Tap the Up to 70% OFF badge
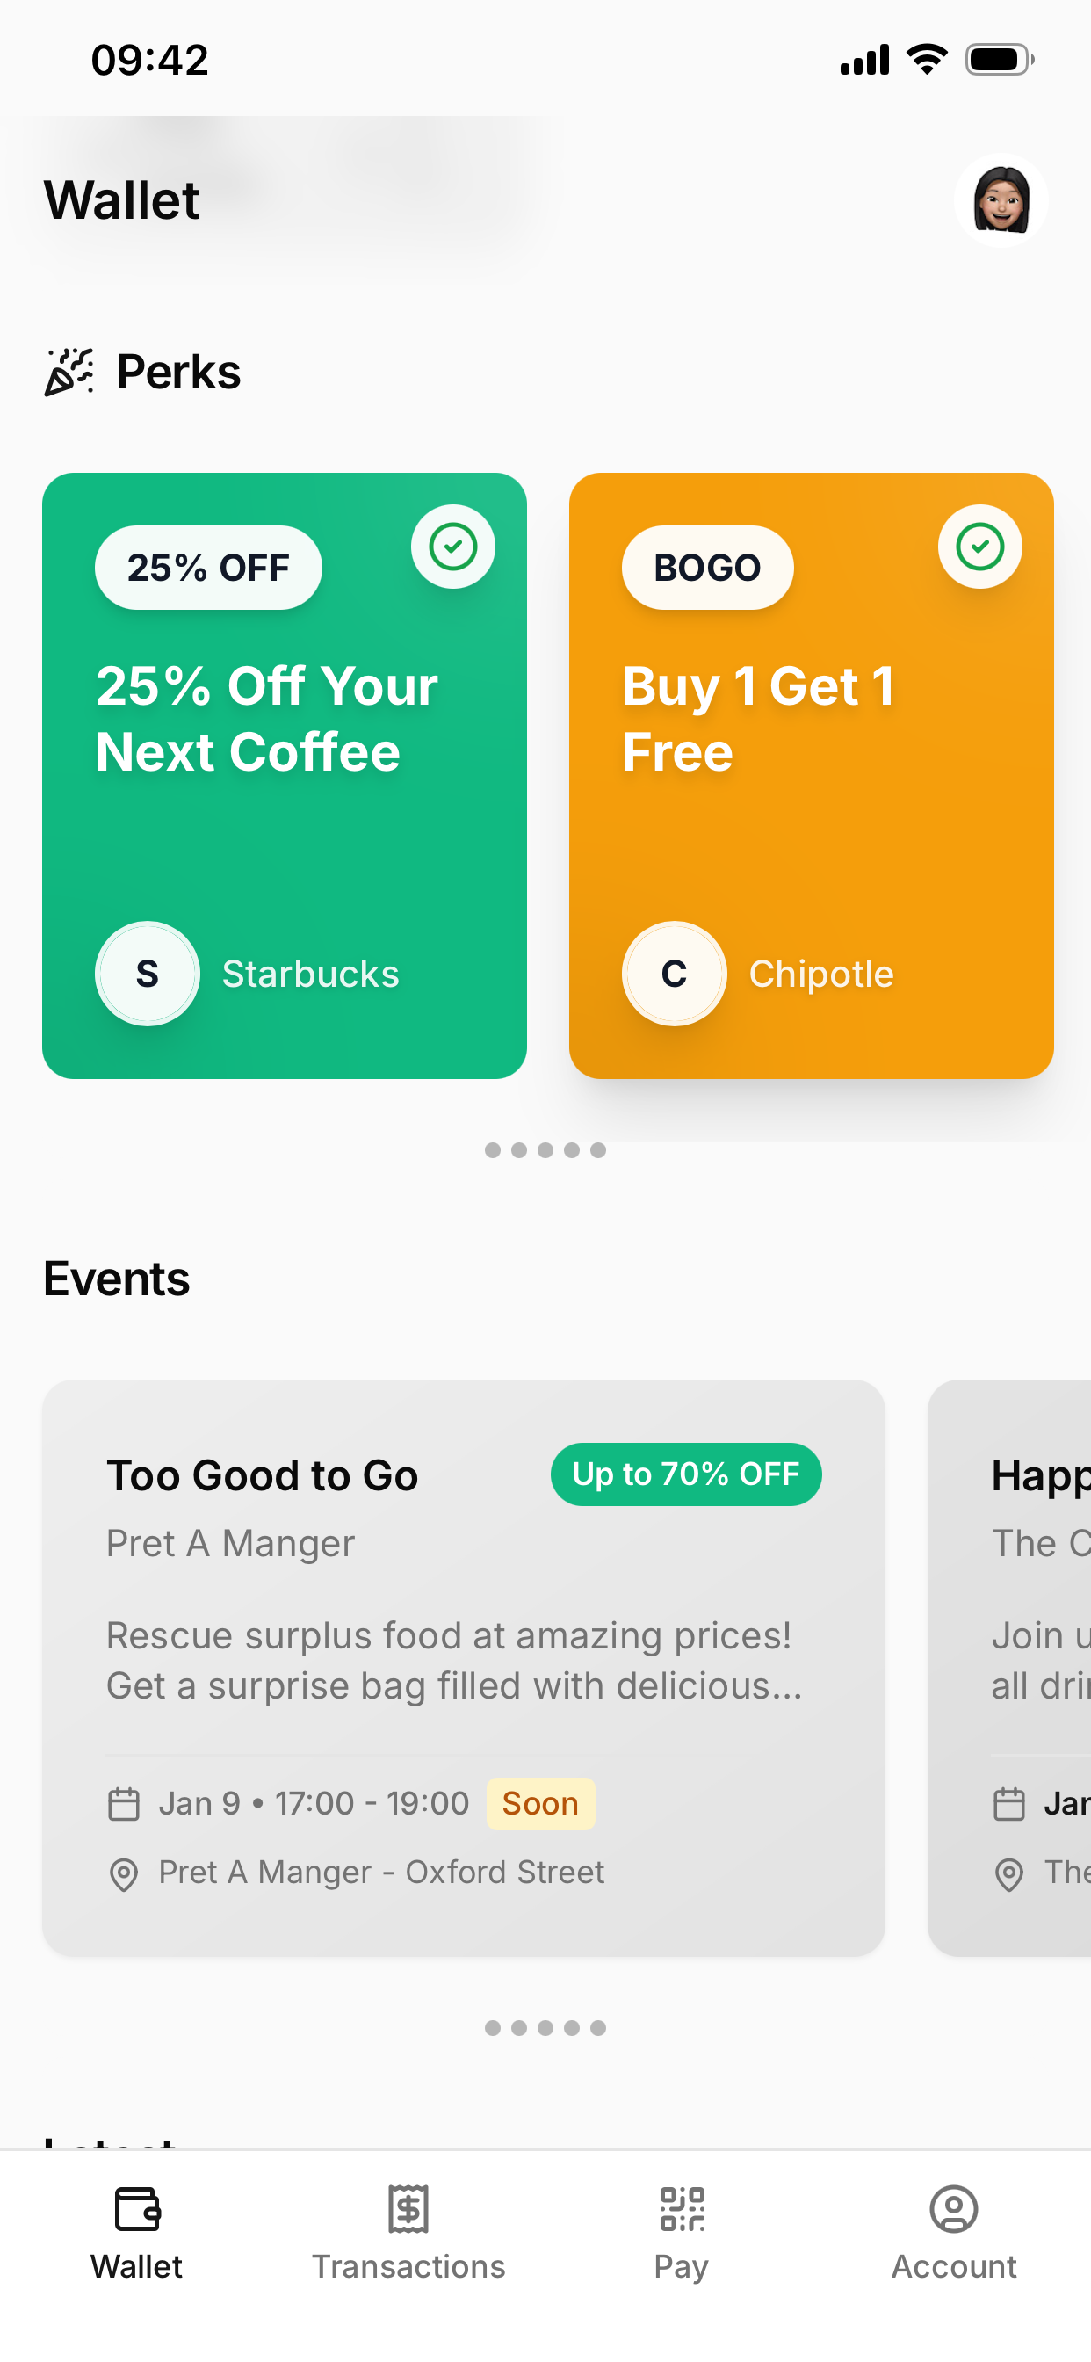Image resolution: width=1091 pixels, height=2362 pixels. coord(686,1474)
